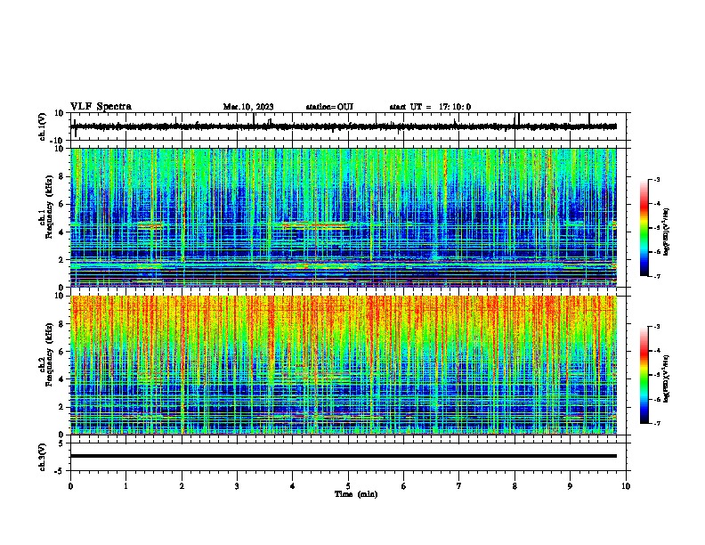Click inside the ch.1 spectrogram panel
This screenshot has height=545, width=705.
344,217
